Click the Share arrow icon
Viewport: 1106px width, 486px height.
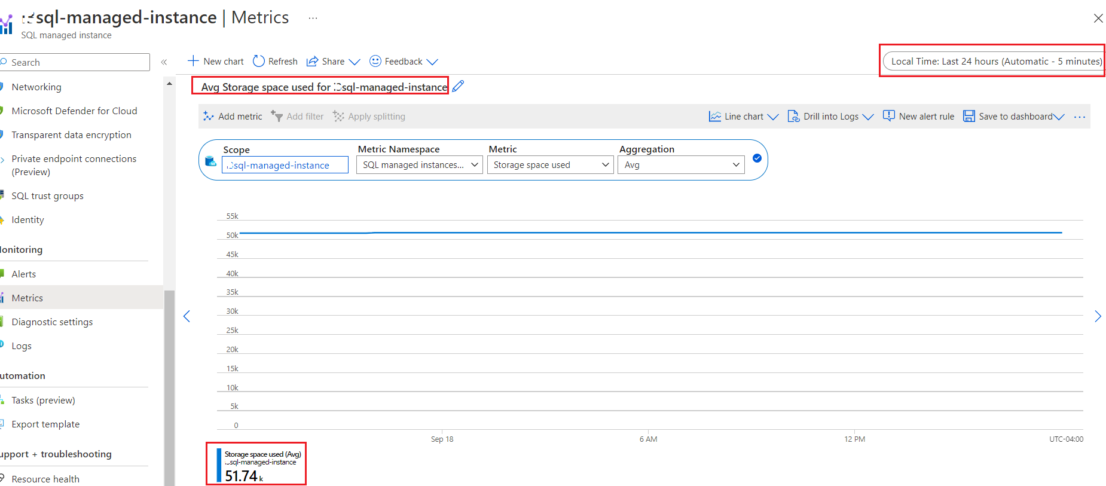[312, 62]
